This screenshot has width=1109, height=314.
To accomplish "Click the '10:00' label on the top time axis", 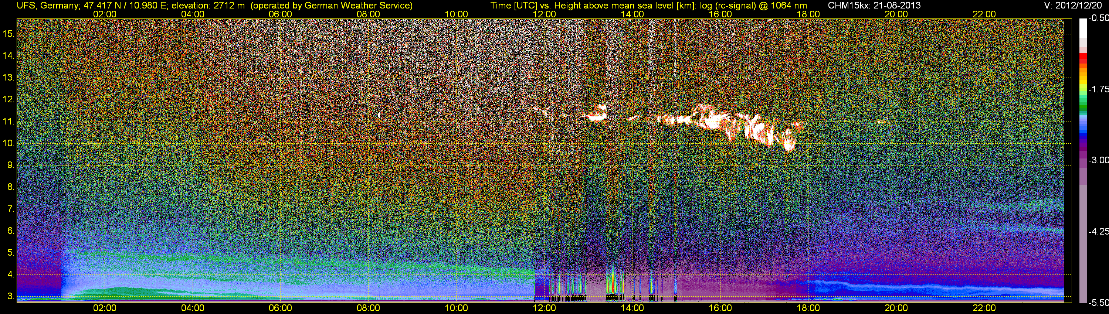I will (x=456, y=14).
